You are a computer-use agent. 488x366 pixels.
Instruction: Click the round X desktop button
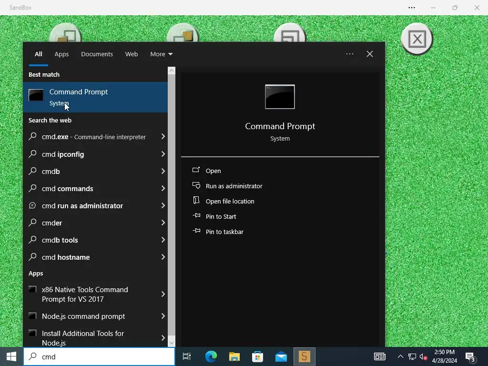tap(417, 40)
